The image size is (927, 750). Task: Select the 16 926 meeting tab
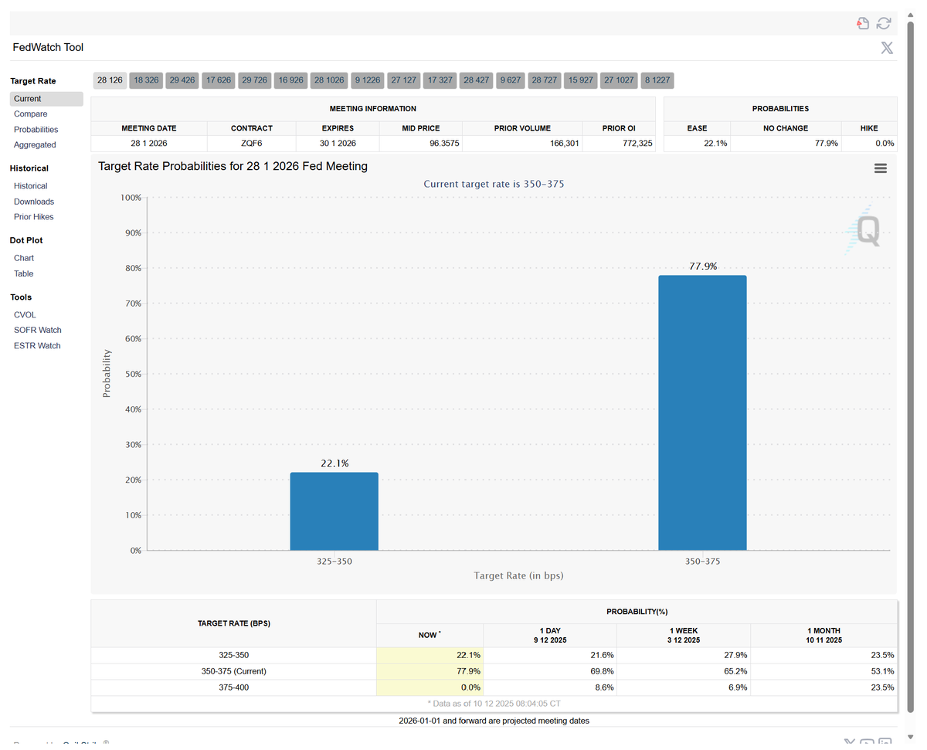point(290,80)
